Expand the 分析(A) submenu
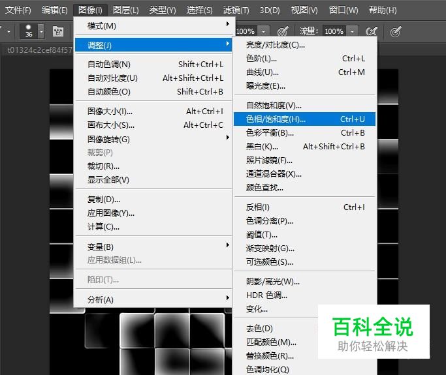Viewport: 446px width, 375px height. pos(153,299)
